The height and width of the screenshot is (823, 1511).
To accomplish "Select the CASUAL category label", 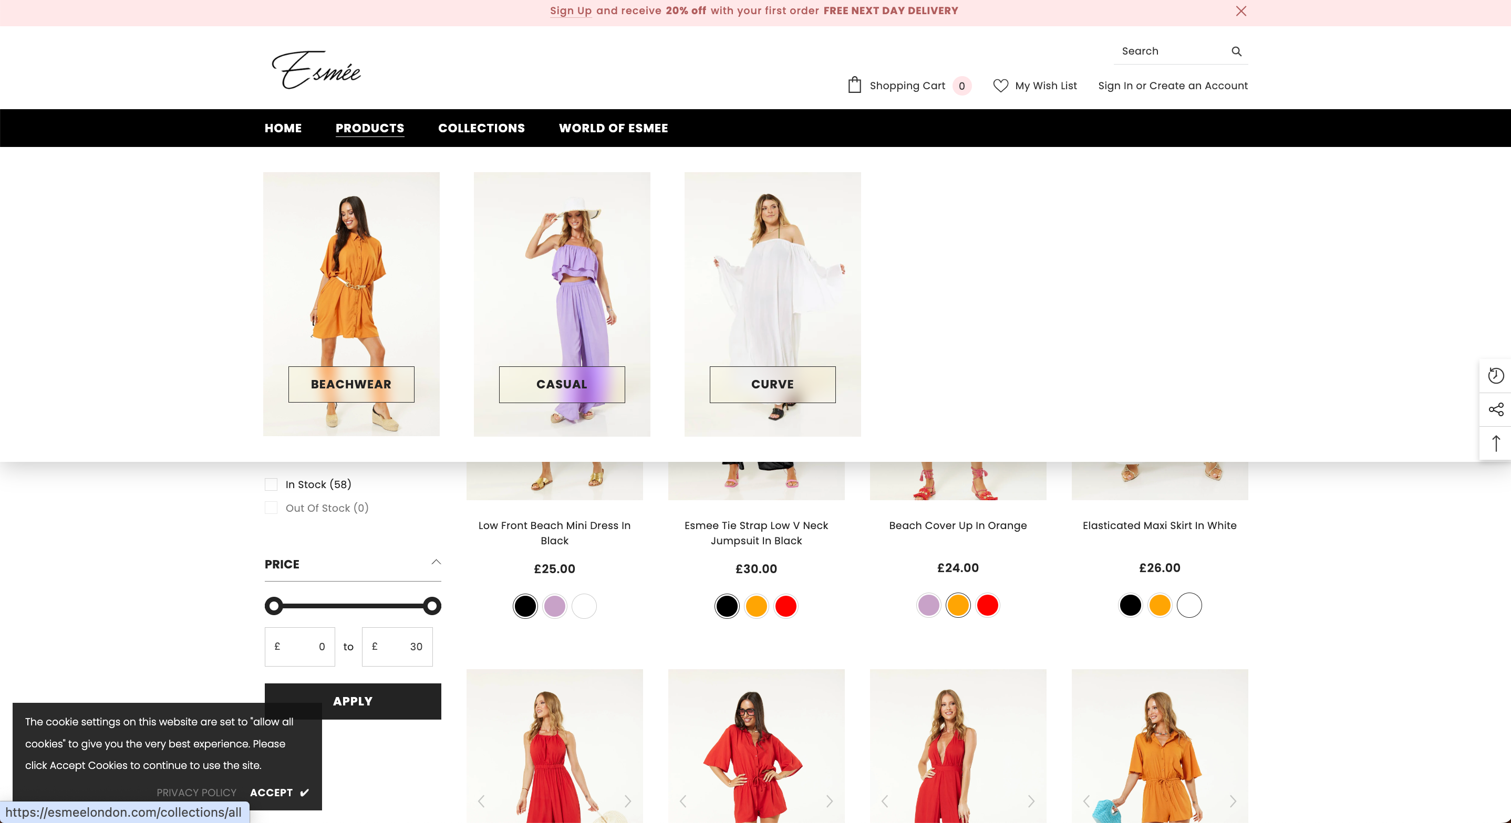I will 561,385.
